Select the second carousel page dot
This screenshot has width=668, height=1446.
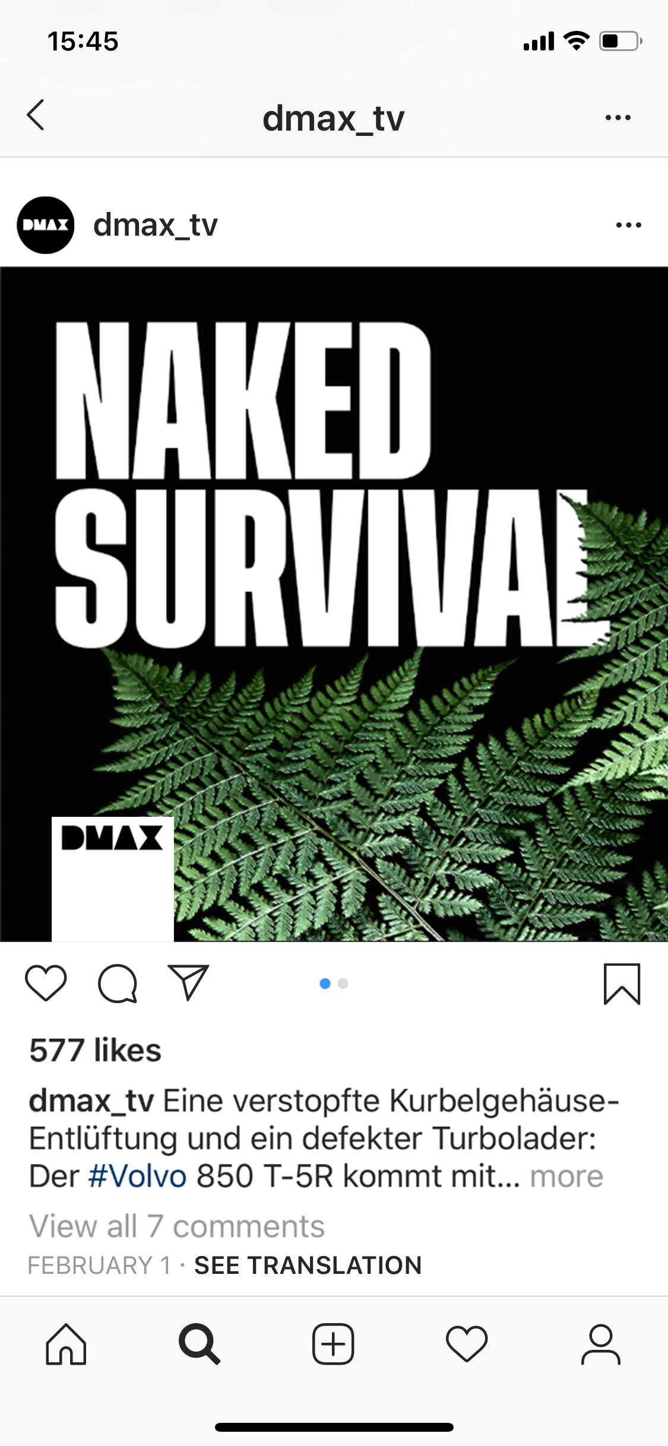click(x=343, y=984)
